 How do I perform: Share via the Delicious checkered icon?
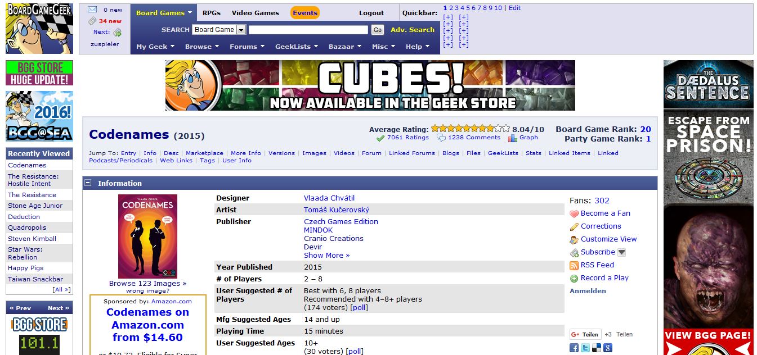[x=597, y=348]
